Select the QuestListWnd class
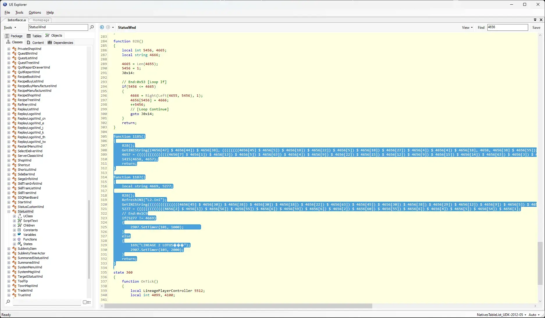The height and width of the screenshot is (318, 545). 27,58
